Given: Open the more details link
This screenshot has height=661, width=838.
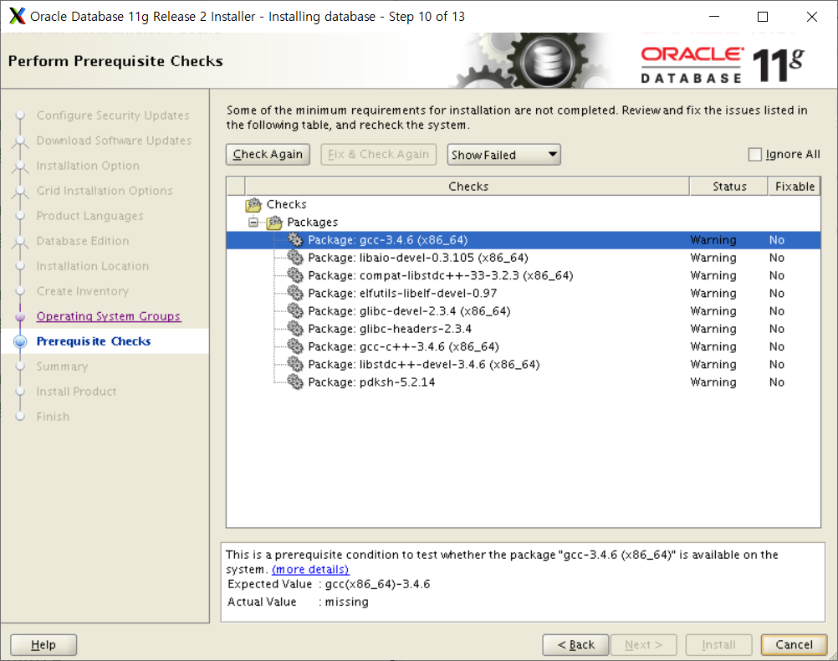Looking at the screenshot, I should [310, 569].
